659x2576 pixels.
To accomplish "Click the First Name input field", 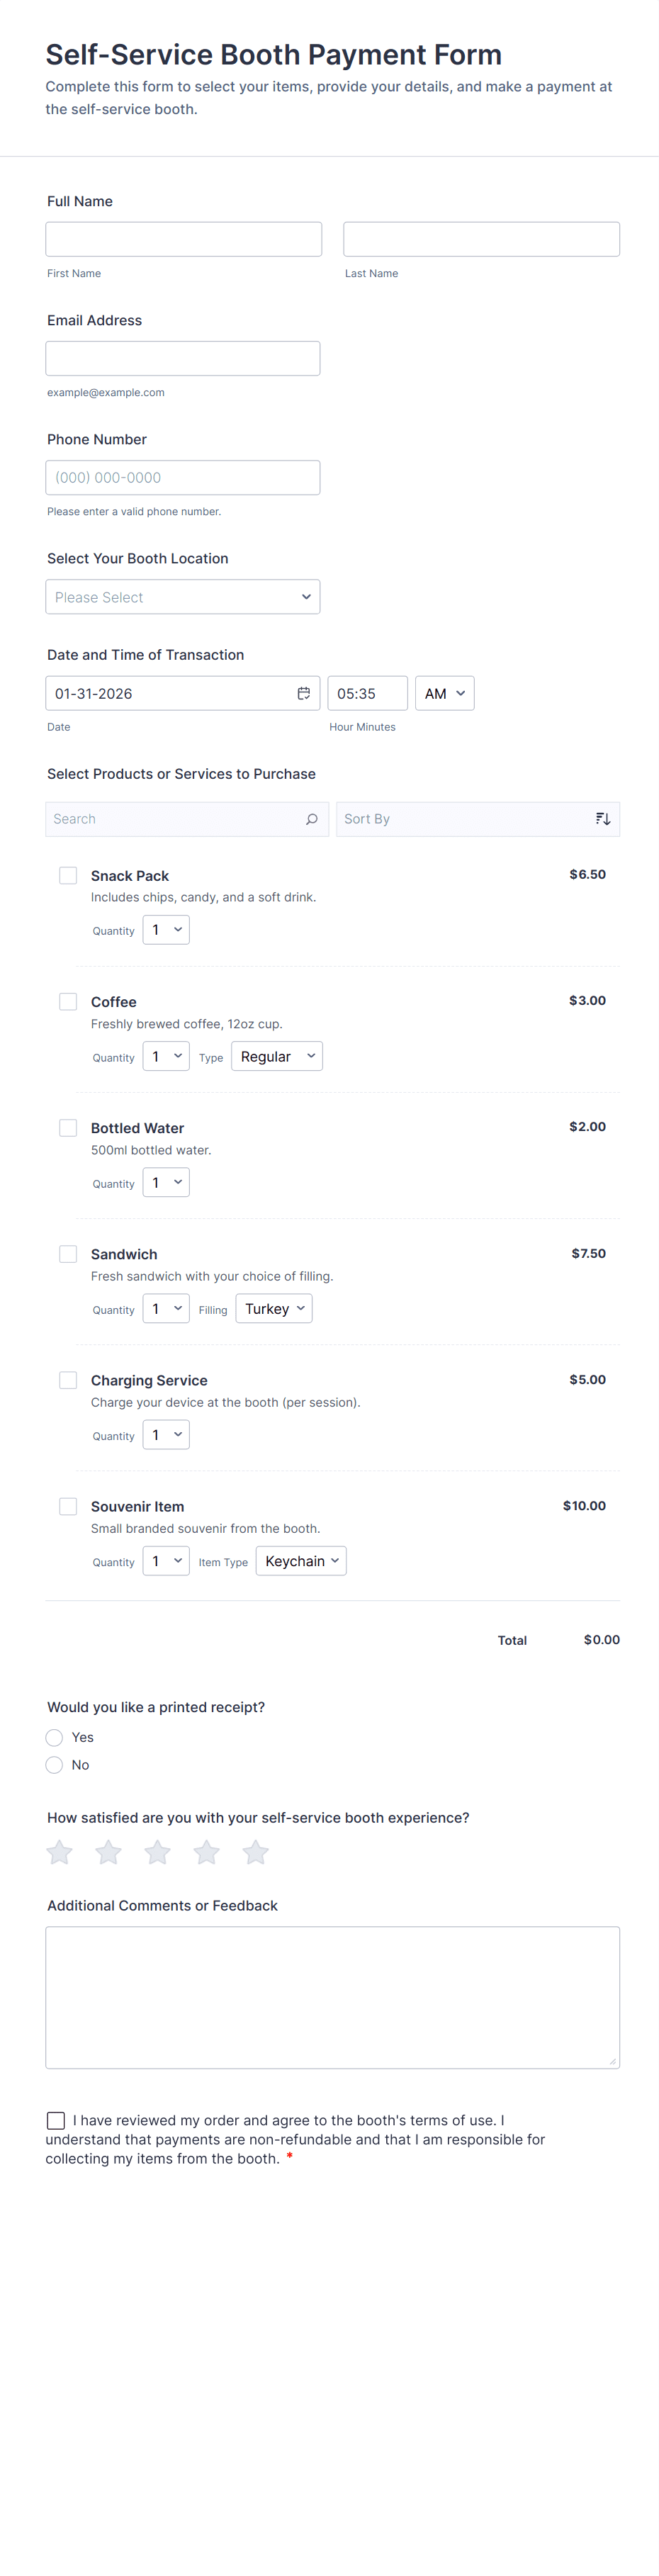I will coord(184,239).
